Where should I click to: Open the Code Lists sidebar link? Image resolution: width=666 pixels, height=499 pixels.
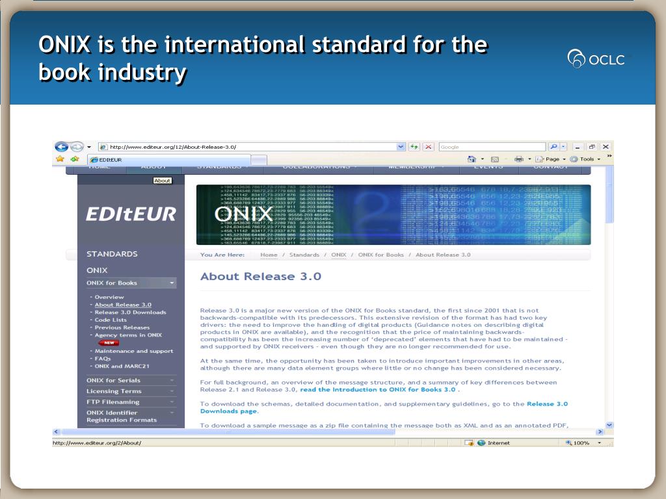click(111, 320)
